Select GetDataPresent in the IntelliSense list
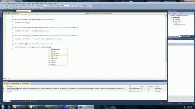Screen dimensions: 195x109 coord(58,53)
